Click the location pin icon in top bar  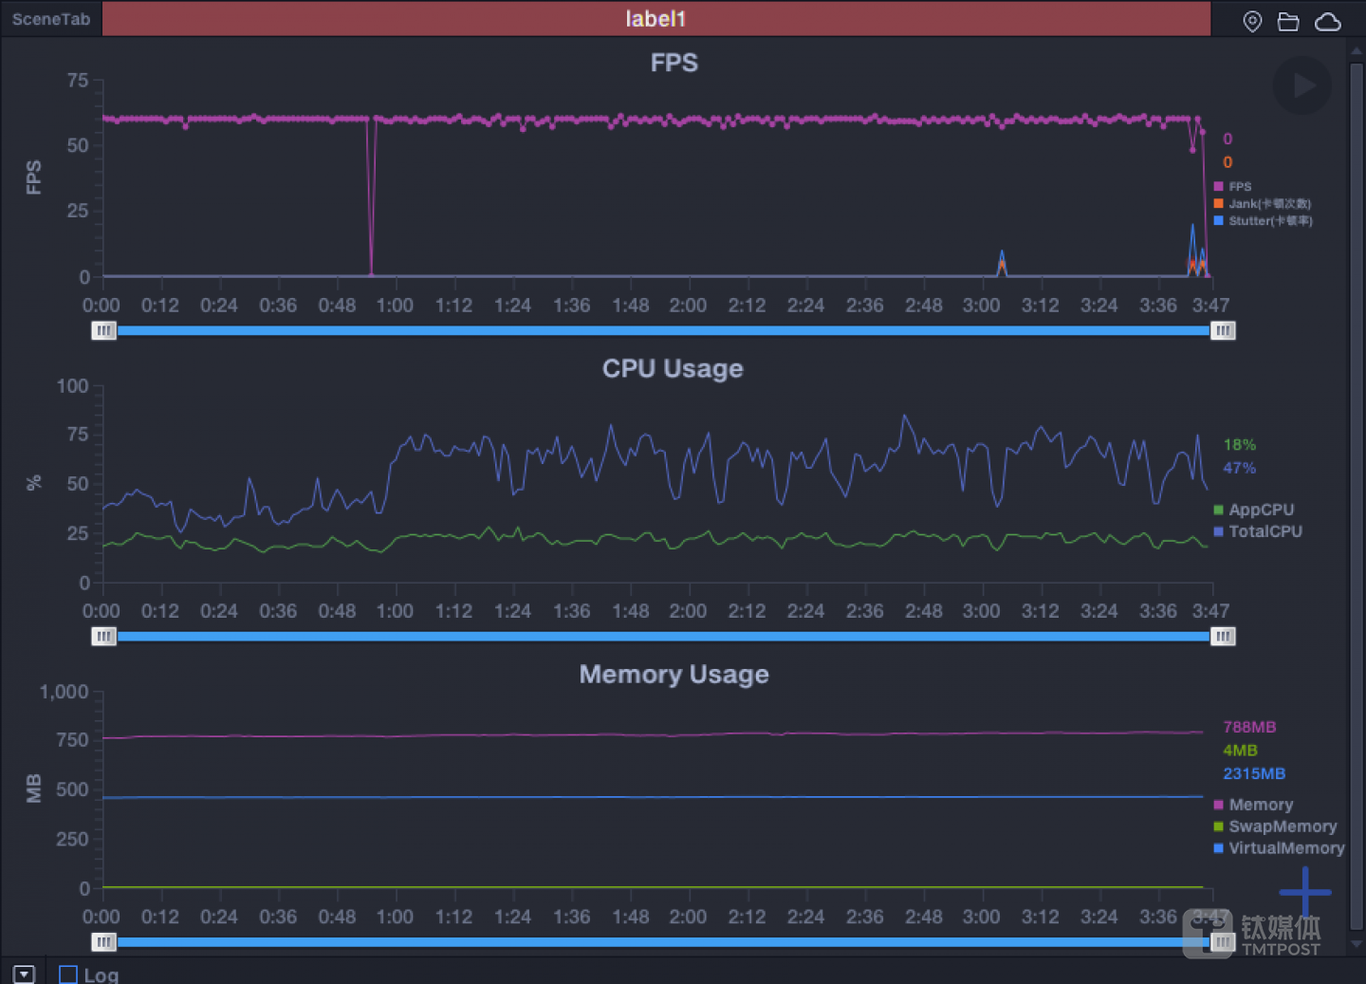tap(1252, 21)
